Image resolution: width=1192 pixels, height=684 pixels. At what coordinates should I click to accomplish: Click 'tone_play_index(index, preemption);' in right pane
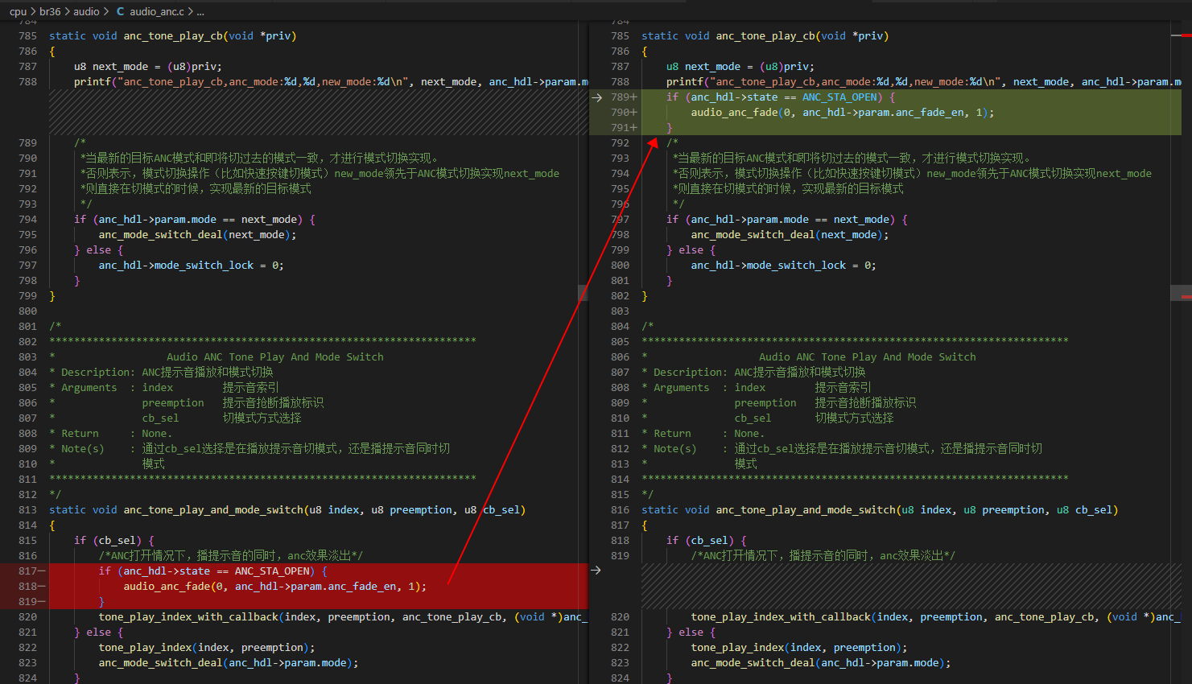point(799,648)
